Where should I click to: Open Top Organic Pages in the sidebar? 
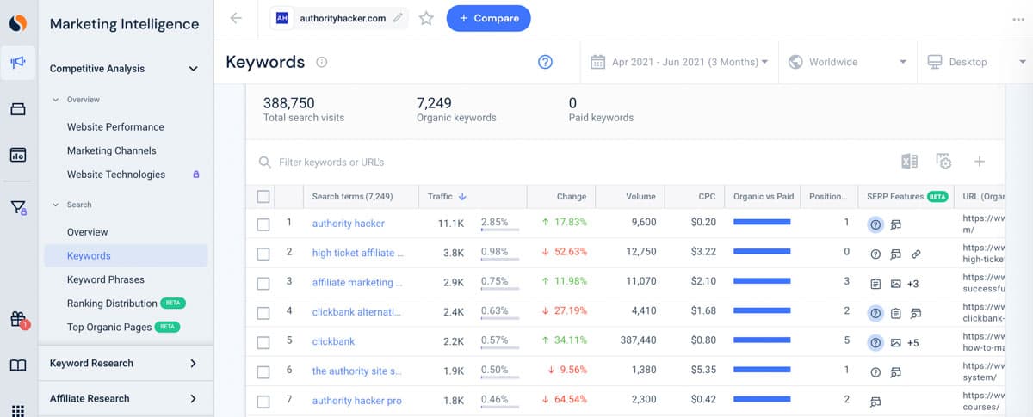coord(108,328)
